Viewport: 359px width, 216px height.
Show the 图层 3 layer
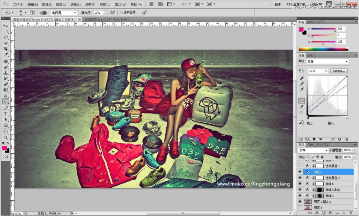tap(300, 207)
